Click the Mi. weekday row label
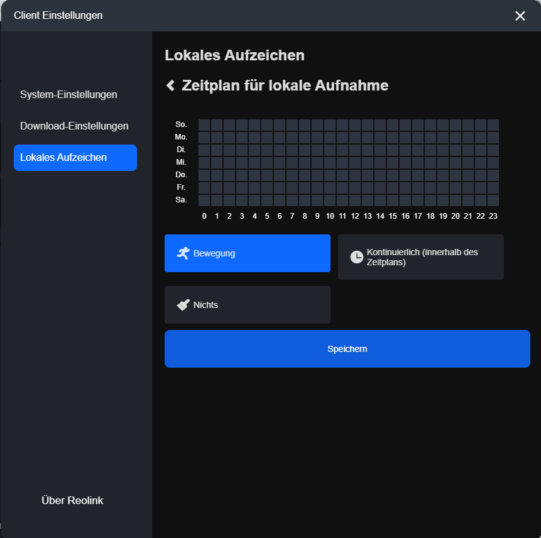Viewport: 541px width, 538px height. (x=181, y=162)
